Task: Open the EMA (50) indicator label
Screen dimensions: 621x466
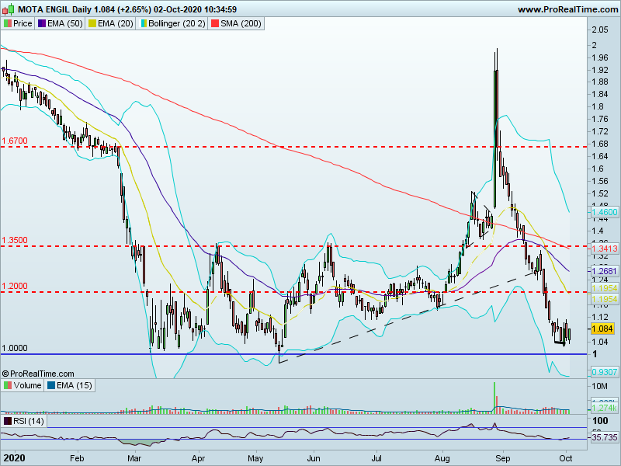Action: [65, 23]
